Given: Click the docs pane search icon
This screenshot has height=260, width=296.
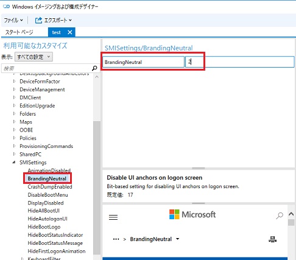Looking at the screenshot, I should click(280, 216).
